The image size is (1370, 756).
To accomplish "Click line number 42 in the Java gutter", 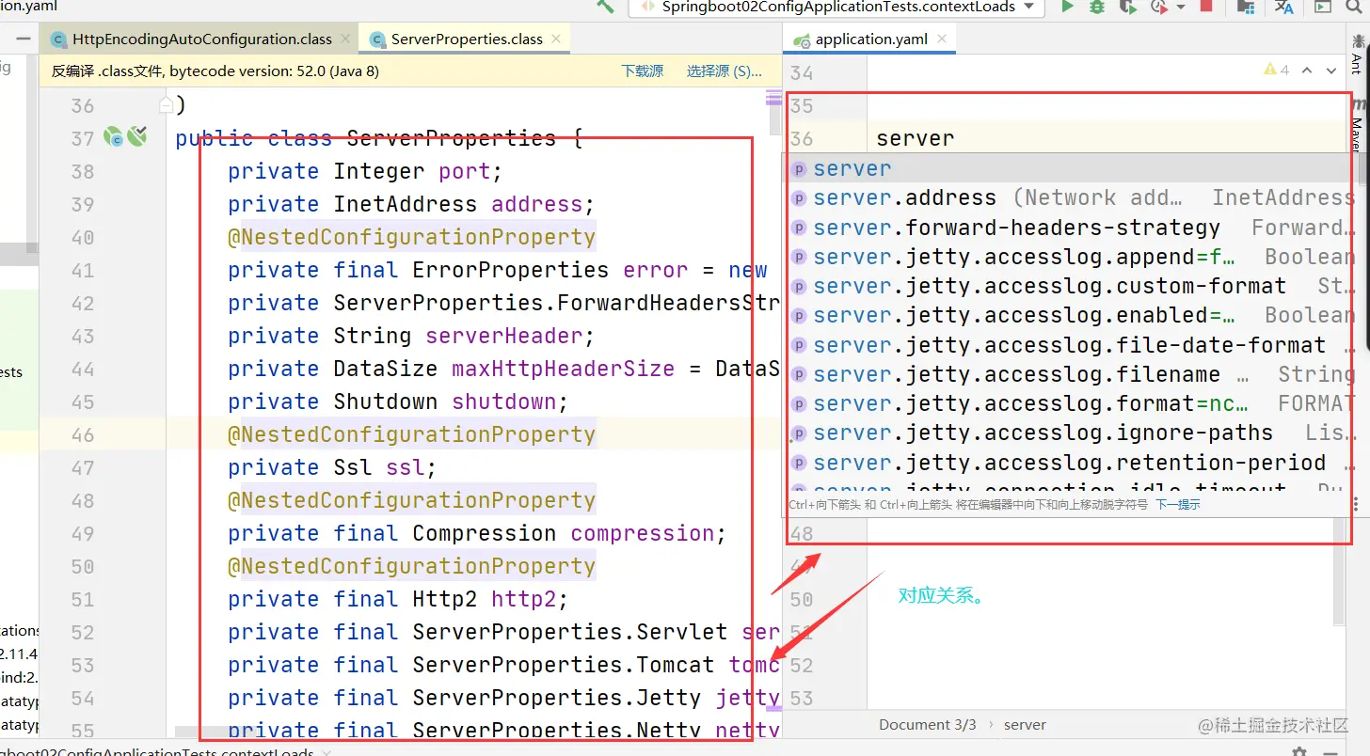I will coord(83,303).
